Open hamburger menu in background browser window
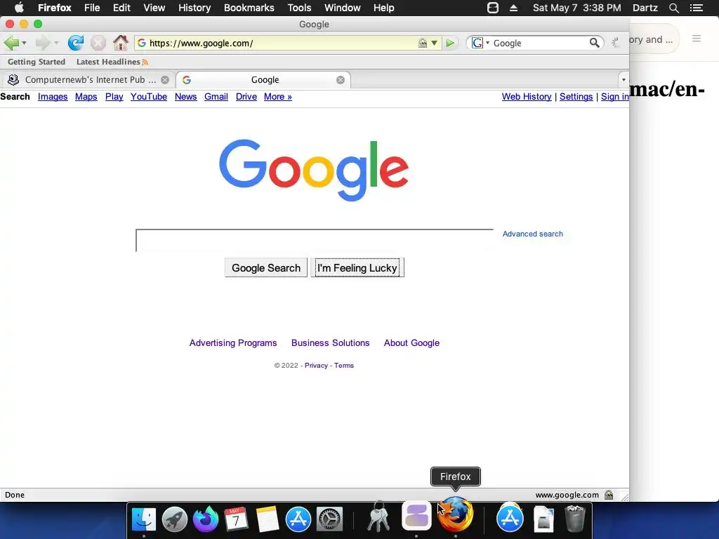 697,39
